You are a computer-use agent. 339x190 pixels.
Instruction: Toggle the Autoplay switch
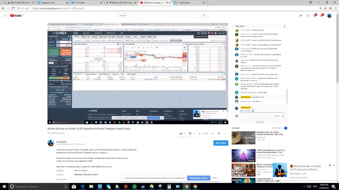coord(285,128)
